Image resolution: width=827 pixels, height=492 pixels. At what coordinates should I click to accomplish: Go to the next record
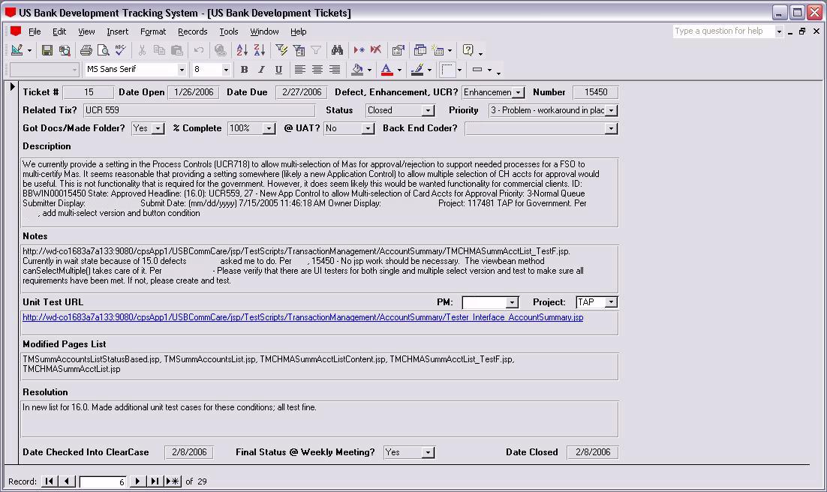pyautogui.click(x=137, y=481)
